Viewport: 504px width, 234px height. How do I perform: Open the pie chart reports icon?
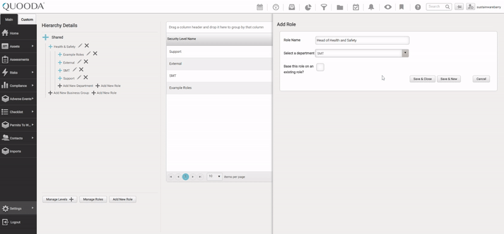(308, 7)
